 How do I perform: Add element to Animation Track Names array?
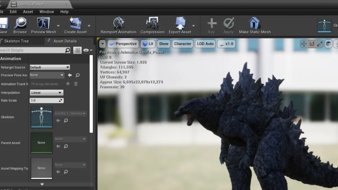pos(68,84)
